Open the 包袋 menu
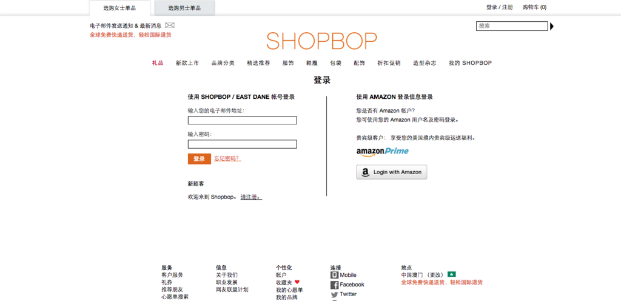This screenshot has width=621, height=301. click(336, 63)
